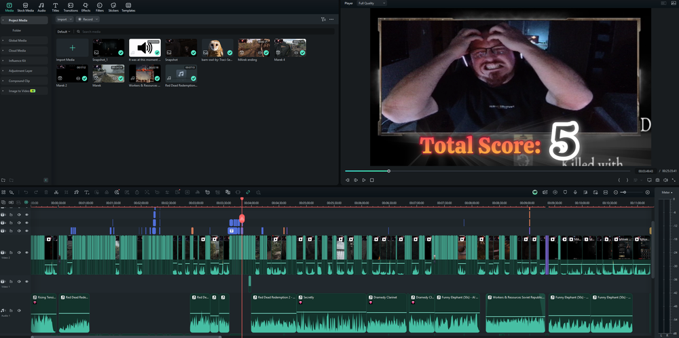Click the timeline zoom in plus button
Viewport: 679px width, 338px height.
pos(647,192)
